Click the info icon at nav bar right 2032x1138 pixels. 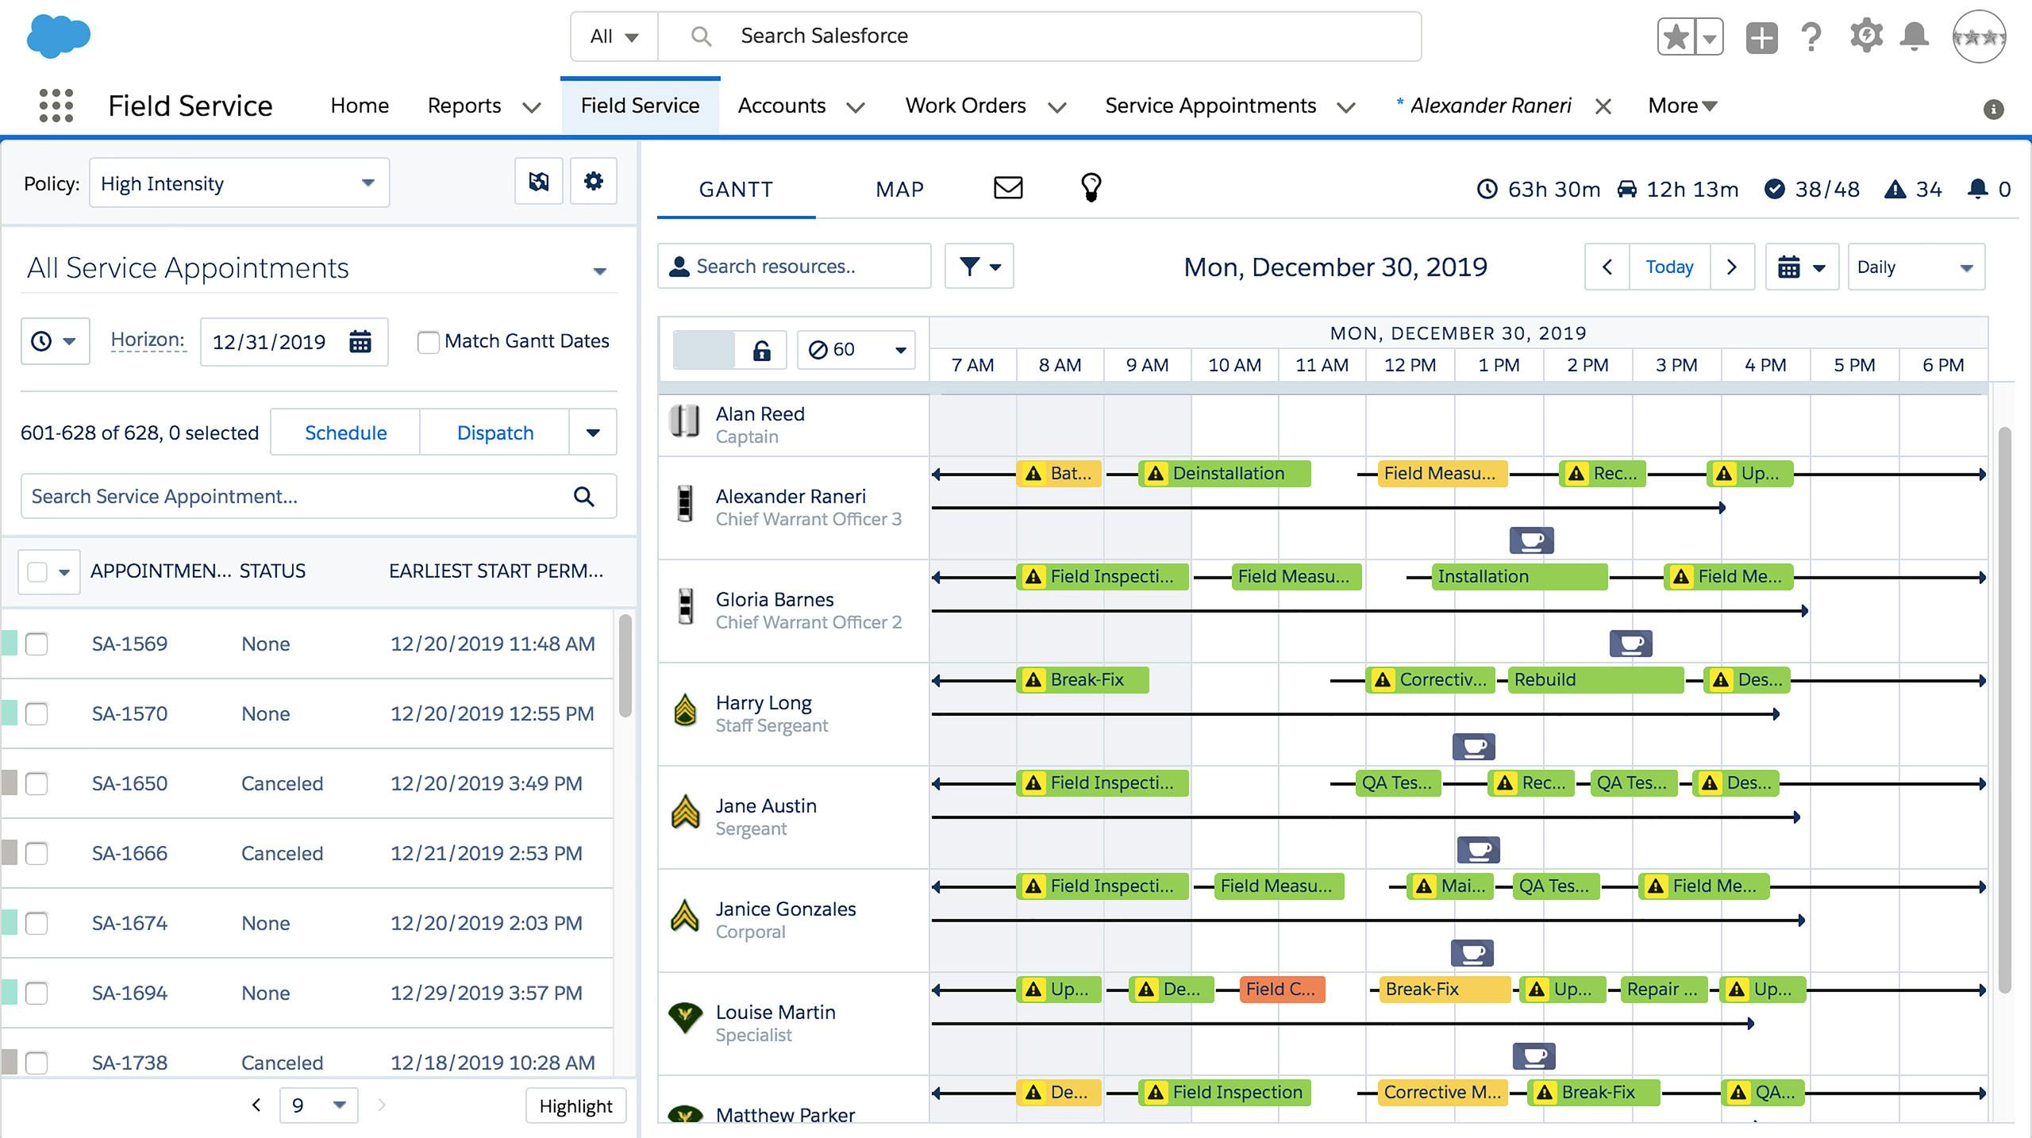(x=1993, y=109)
